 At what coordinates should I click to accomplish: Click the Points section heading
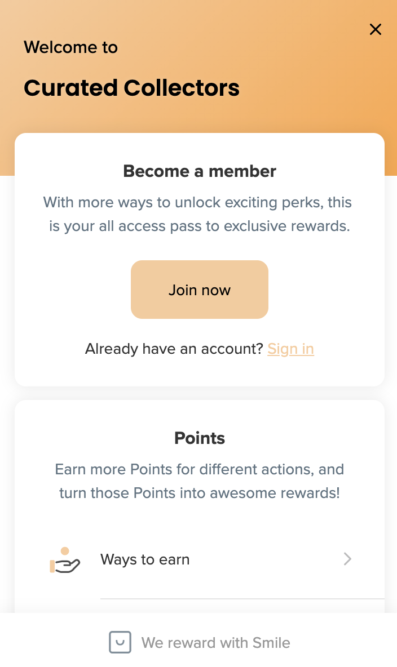pyautogui.click(x=200, y=438)
